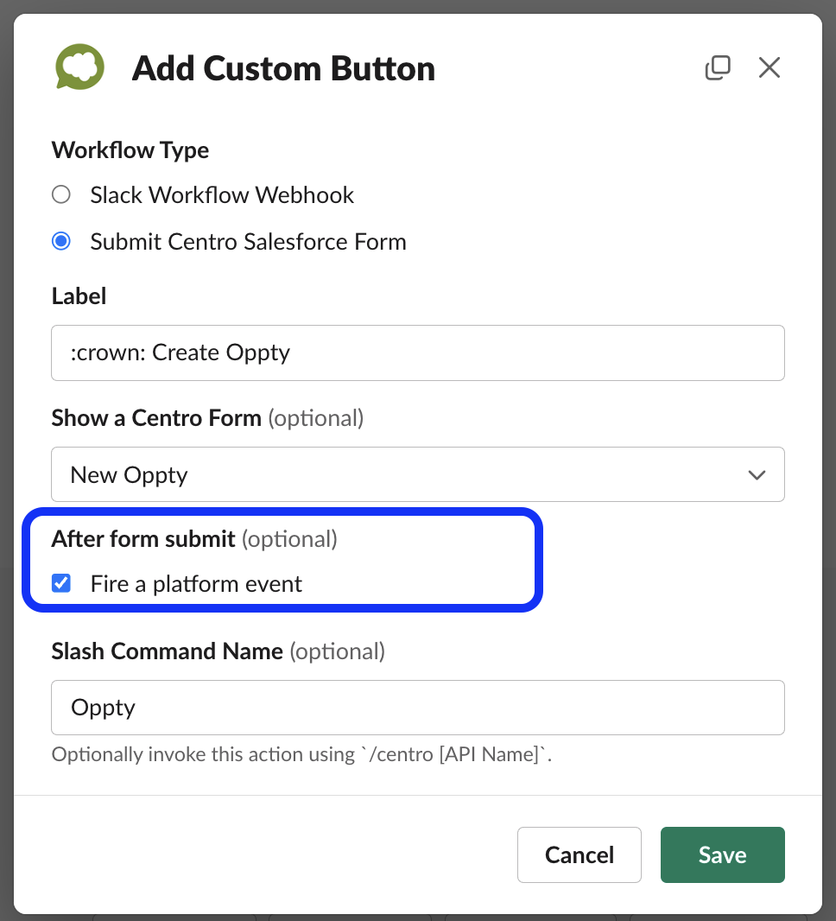Click the Add Custom Button title

283,69
